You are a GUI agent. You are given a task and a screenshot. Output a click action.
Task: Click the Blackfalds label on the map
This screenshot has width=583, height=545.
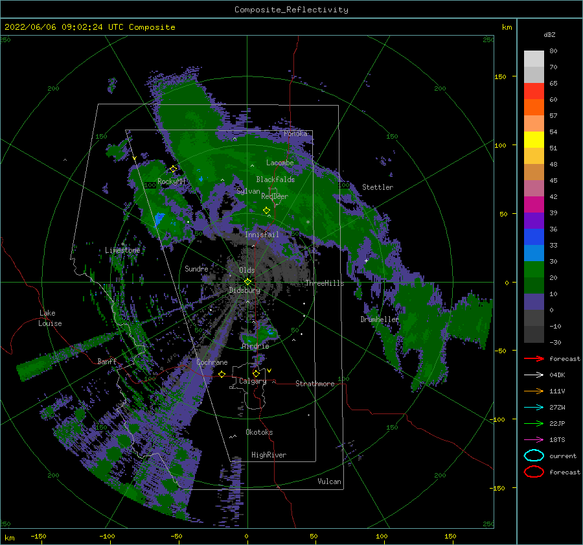point(275,180)
